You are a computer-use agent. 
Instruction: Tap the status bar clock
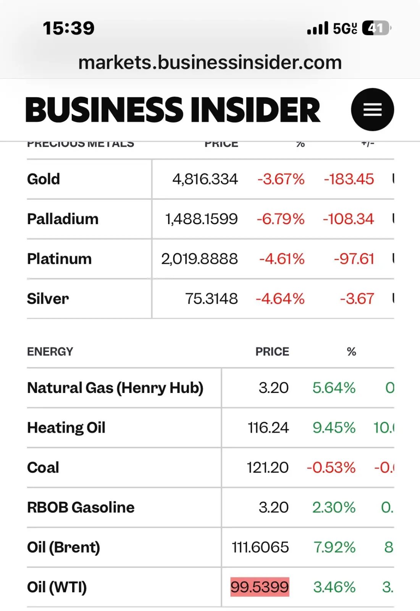[x=69, y=28]
